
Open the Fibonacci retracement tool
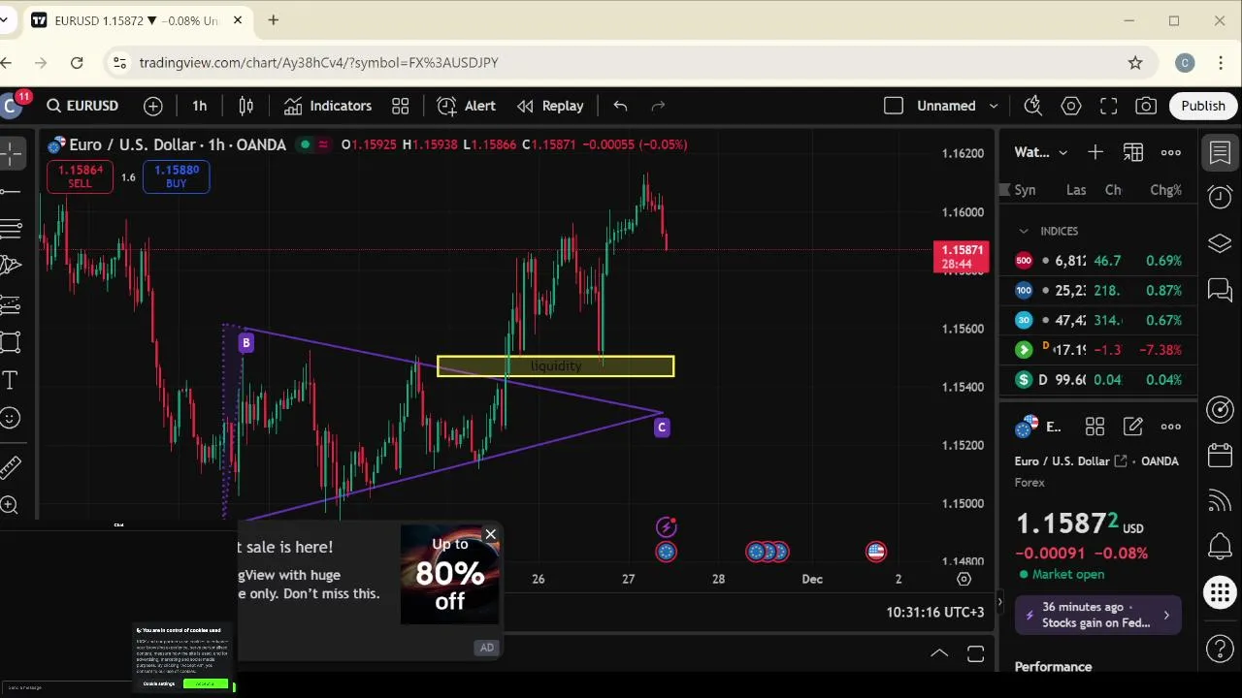pyautogui.click(x=11, y=229)
